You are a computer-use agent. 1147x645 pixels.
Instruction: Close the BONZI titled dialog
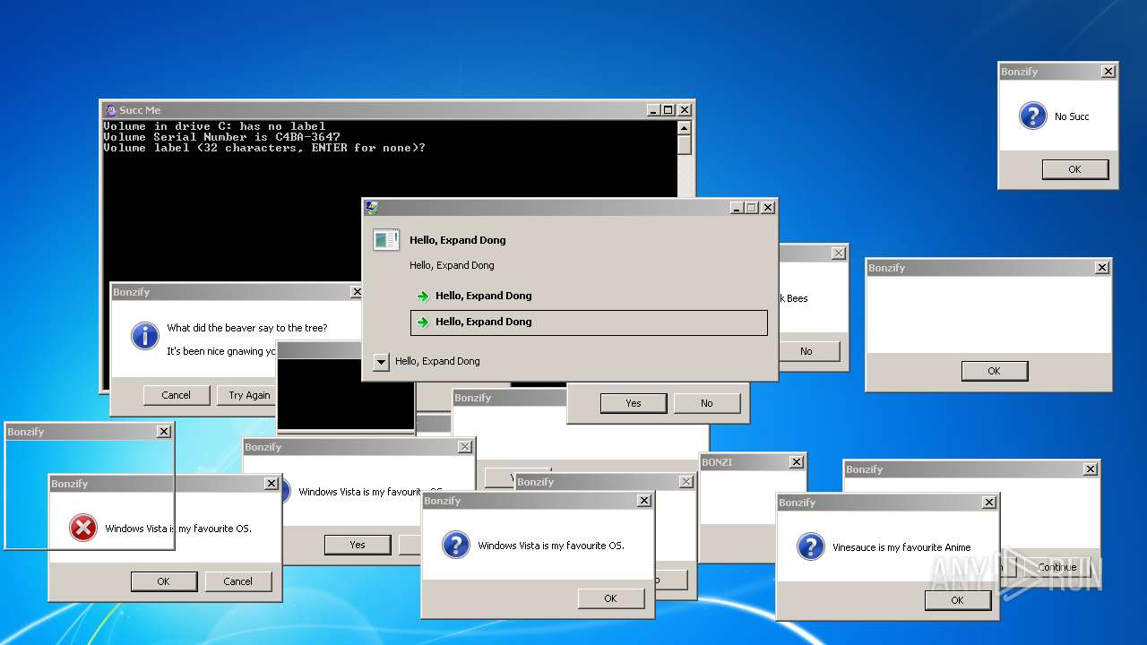tap(797, 462)
